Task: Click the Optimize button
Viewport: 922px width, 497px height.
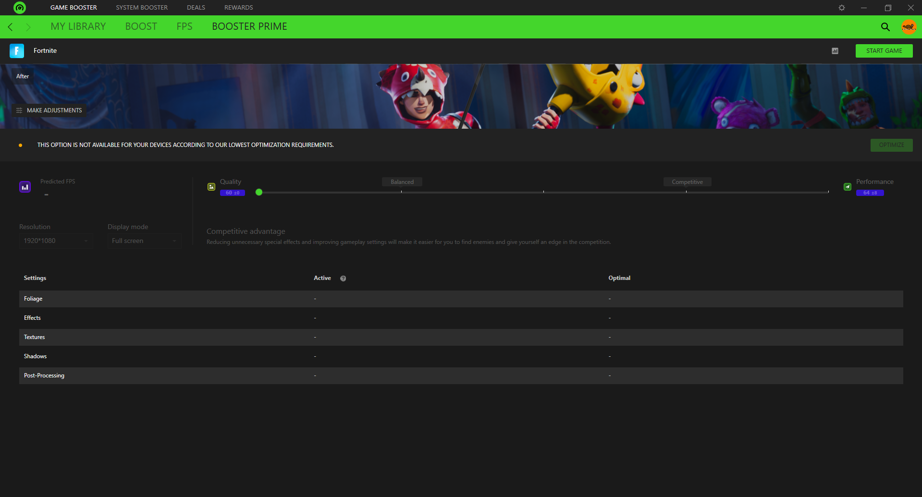Action: (x=892, y=145)
